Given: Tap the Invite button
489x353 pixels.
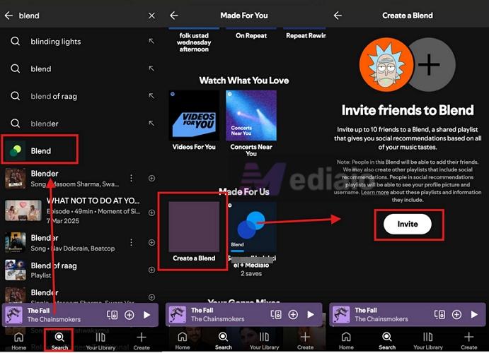Looking at the screenshot, I should click(408, 224).
